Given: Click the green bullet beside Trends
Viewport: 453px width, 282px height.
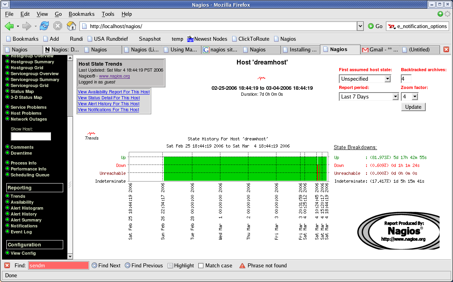Looking at the screenshot, I should pos(8,196).
